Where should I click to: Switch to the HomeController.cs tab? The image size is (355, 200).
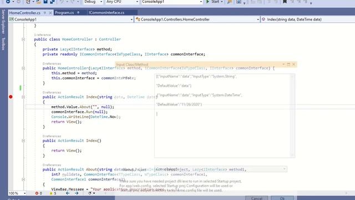coord(24,13)
